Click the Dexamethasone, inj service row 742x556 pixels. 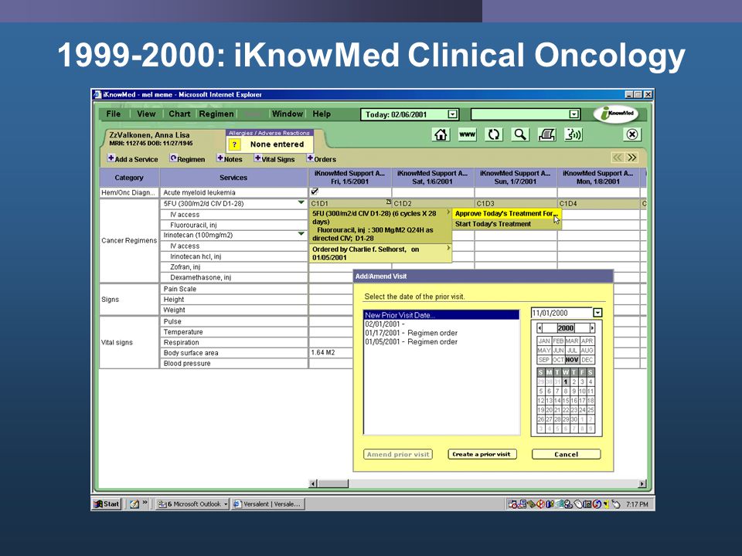pos(233,277)
